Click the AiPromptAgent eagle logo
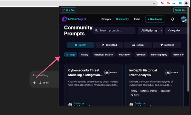This screenshot has height=115, width=191. pos(64,19)
